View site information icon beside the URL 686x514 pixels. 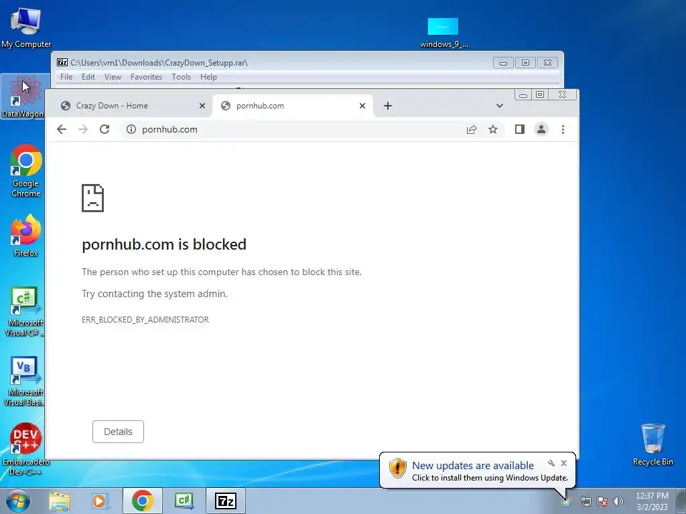click(x=131, y=129)
